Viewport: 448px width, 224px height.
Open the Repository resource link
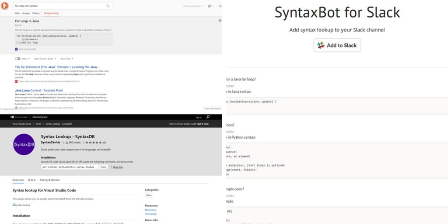click(x=150, y=210)
